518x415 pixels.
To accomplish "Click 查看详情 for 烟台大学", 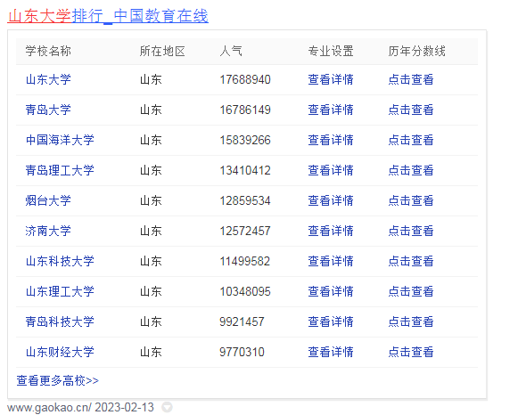I will tap(331, 200).
